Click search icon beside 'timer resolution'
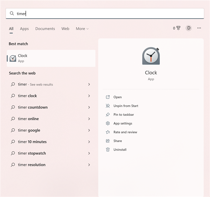The height and width of the screenshot is (197, 210). (13, 165)
